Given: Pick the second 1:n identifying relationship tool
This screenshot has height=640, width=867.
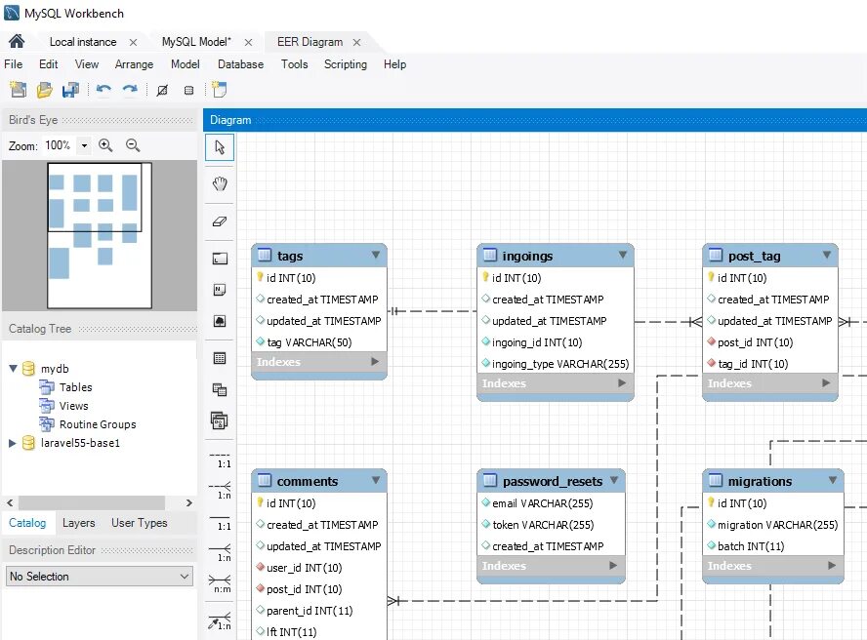Looking at the screenshot, I should [x=221, y=553].
